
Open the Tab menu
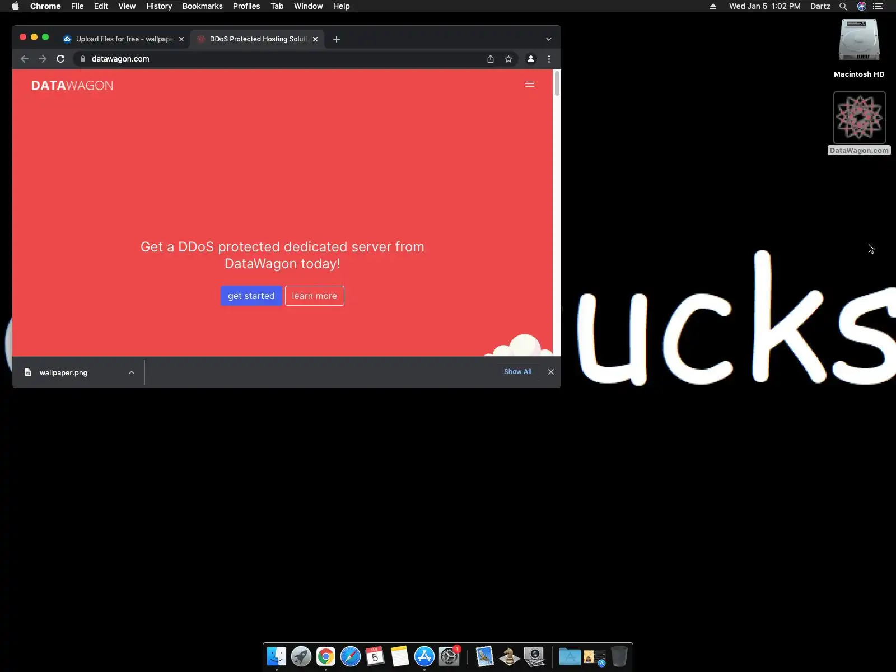click(277, 6)
